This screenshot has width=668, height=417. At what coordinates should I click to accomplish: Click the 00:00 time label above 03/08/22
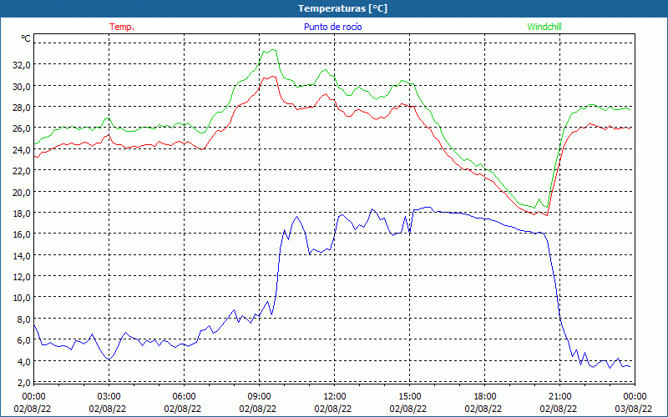(635, 397)
